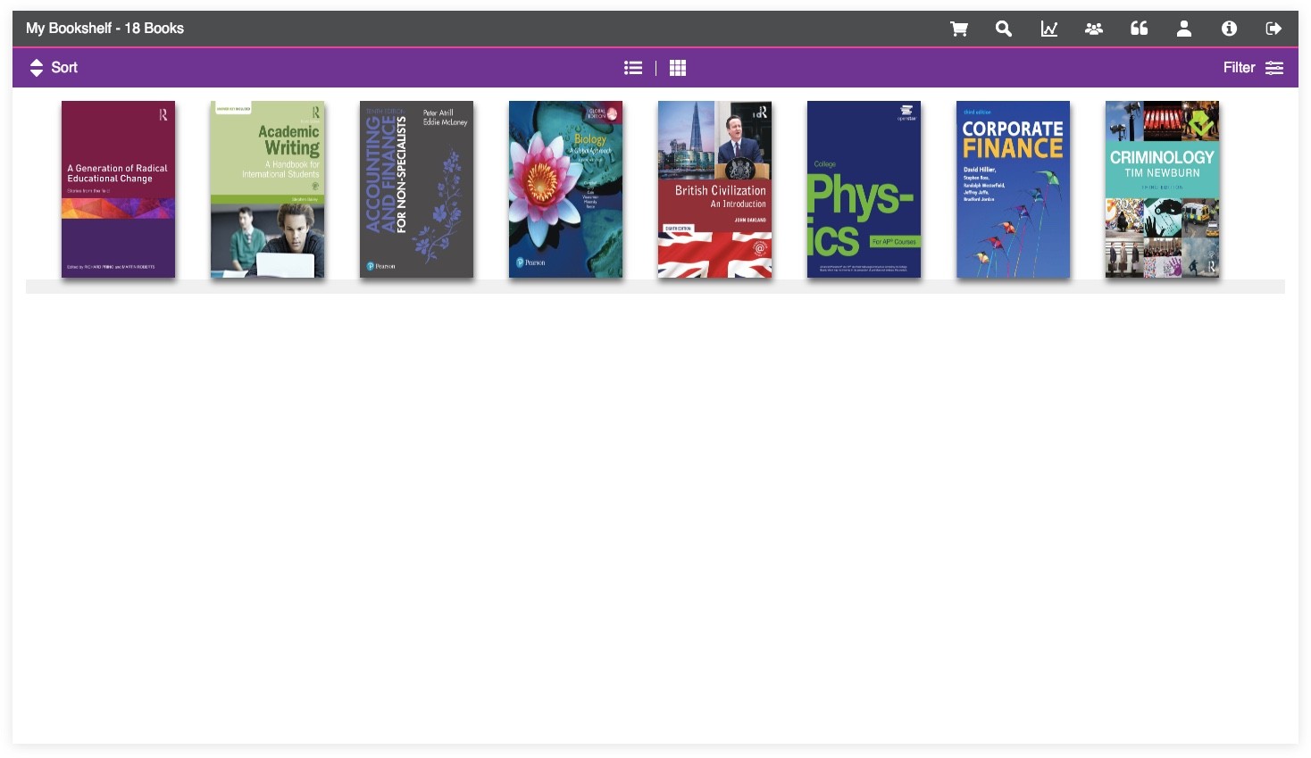Click the sign out icon
Image resolution: width=1311 pixels, height=758 pixels.
point(1274,29)
